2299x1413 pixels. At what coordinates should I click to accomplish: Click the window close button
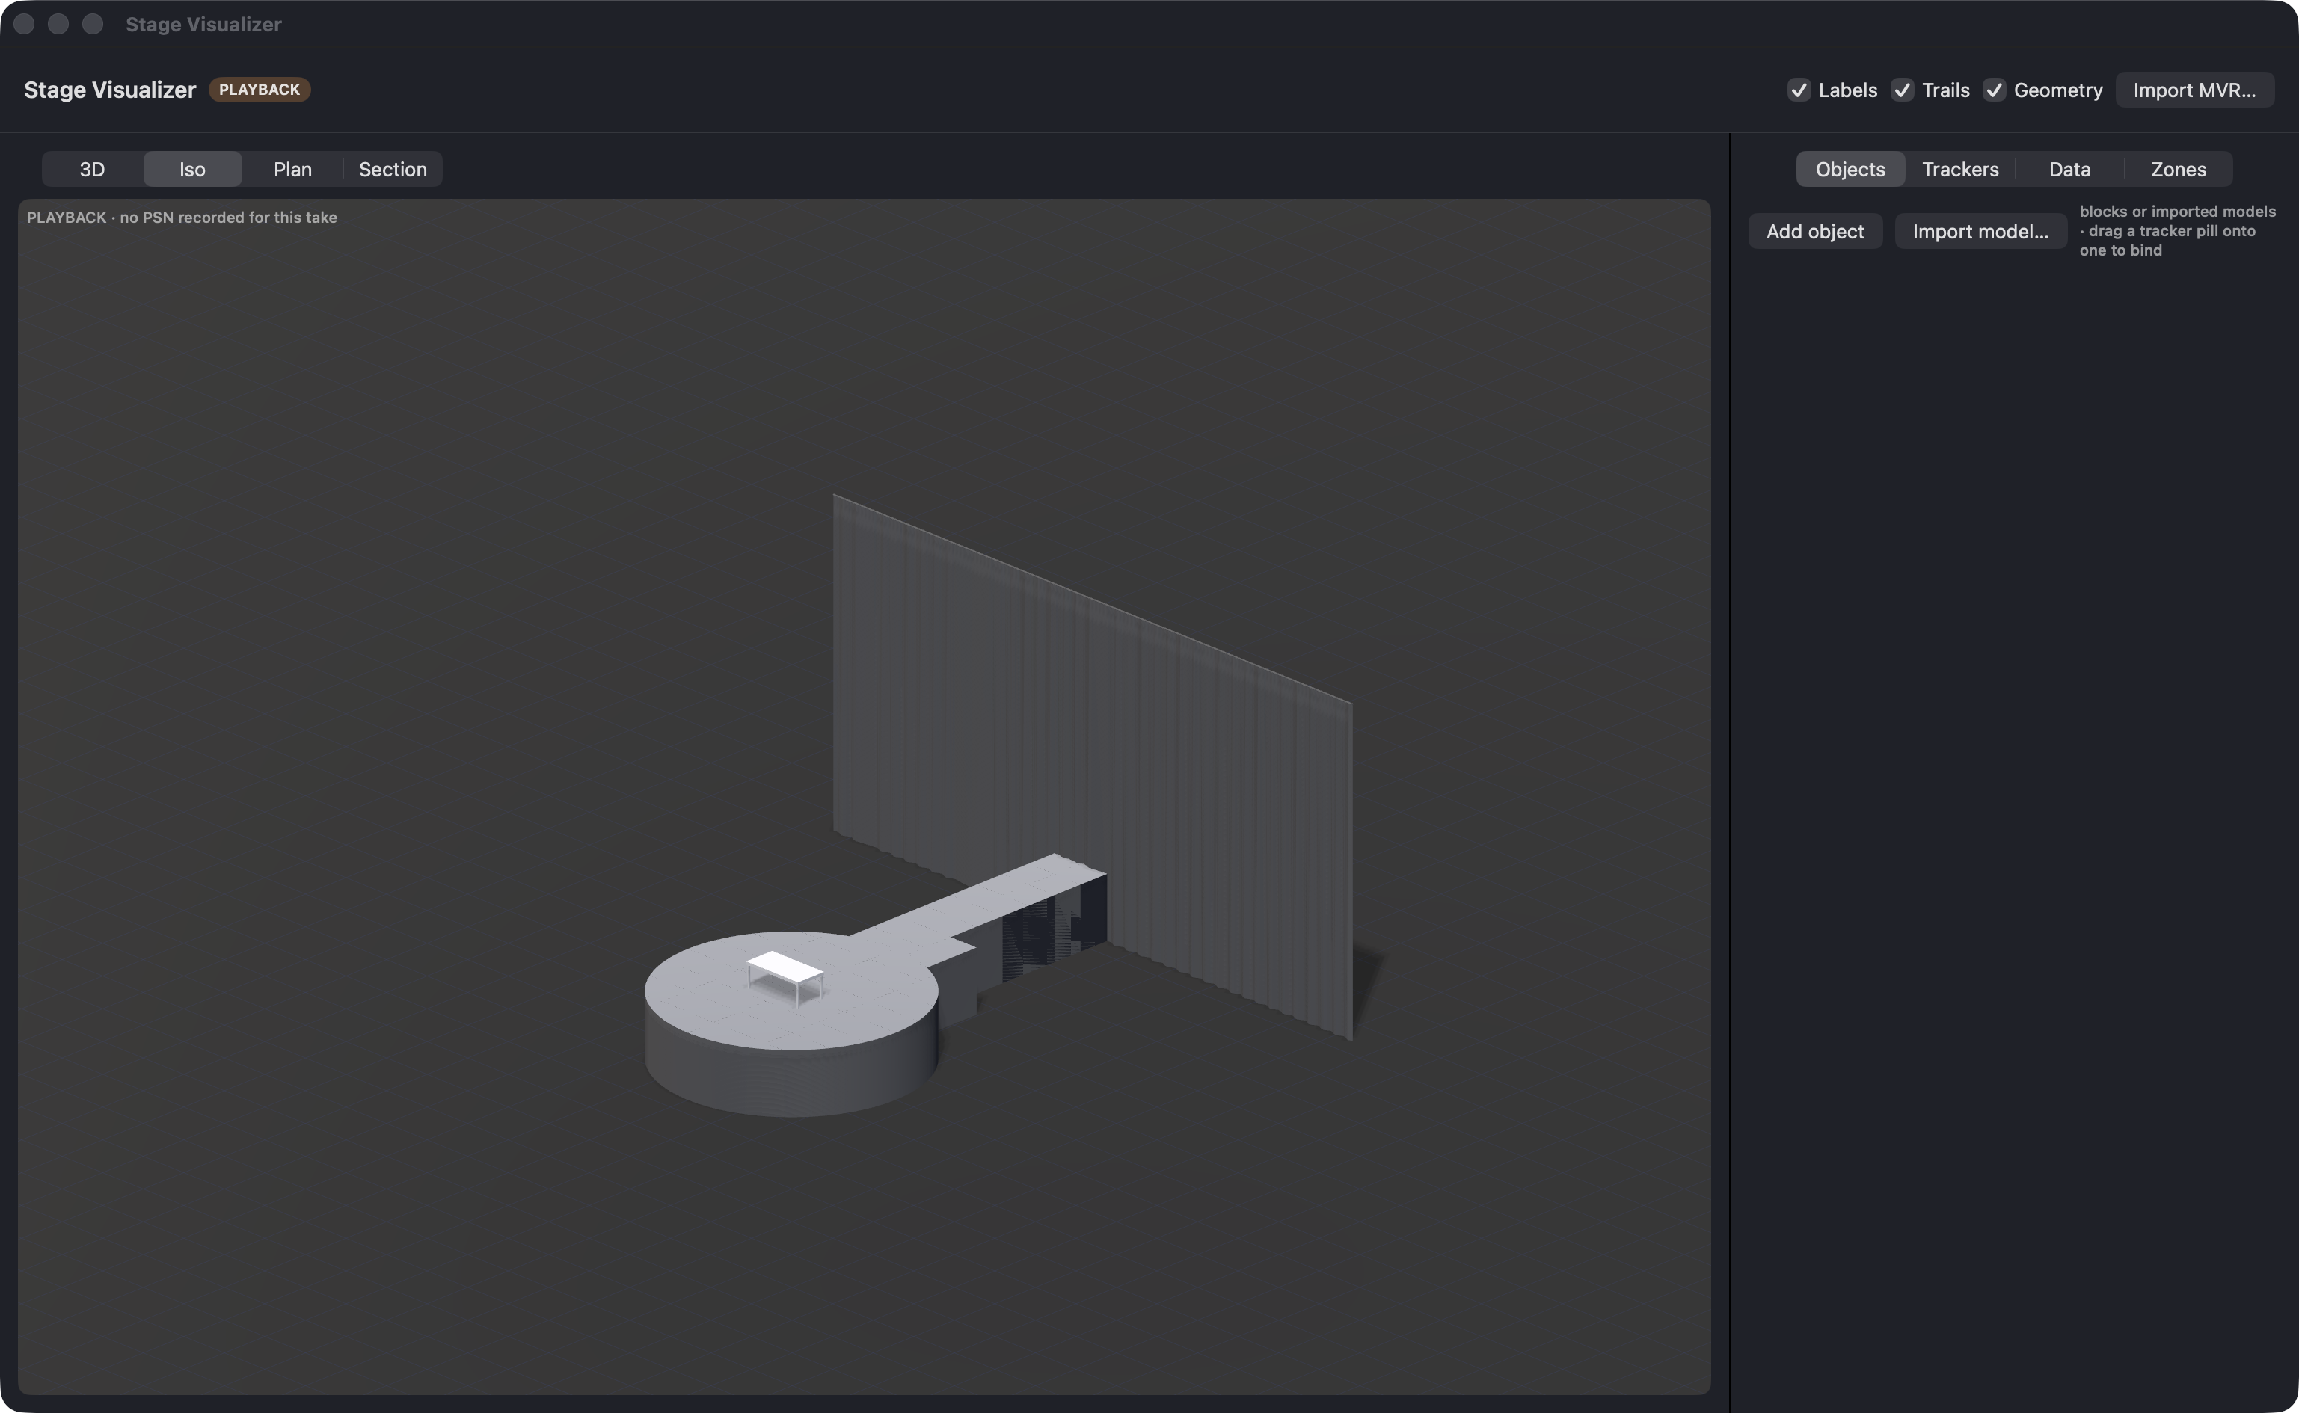coord(24,24)
